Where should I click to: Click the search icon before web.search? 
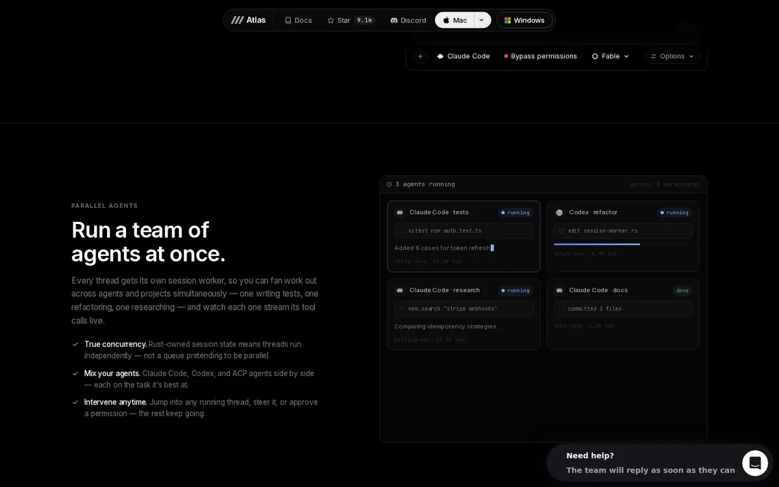pyautogui.click(x=402, y=308)
